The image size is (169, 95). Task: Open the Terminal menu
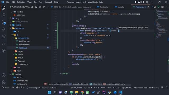(48, 2)
